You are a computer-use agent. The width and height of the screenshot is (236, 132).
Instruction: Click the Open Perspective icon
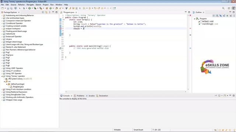pos(229,8)
